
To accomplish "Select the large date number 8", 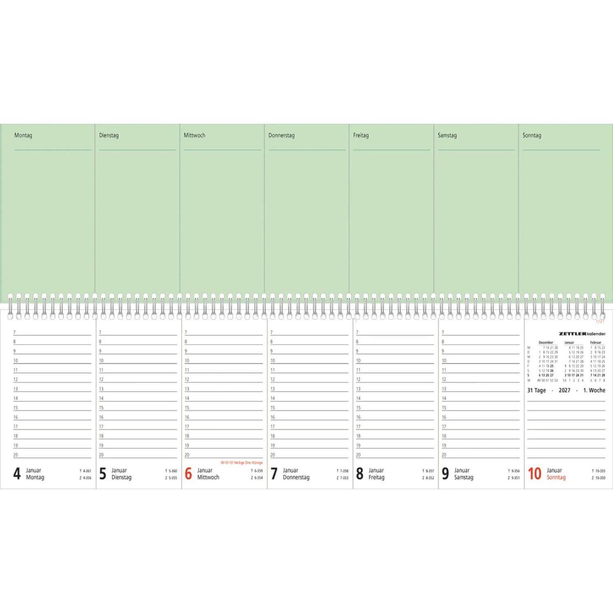I will pos(360,474).
